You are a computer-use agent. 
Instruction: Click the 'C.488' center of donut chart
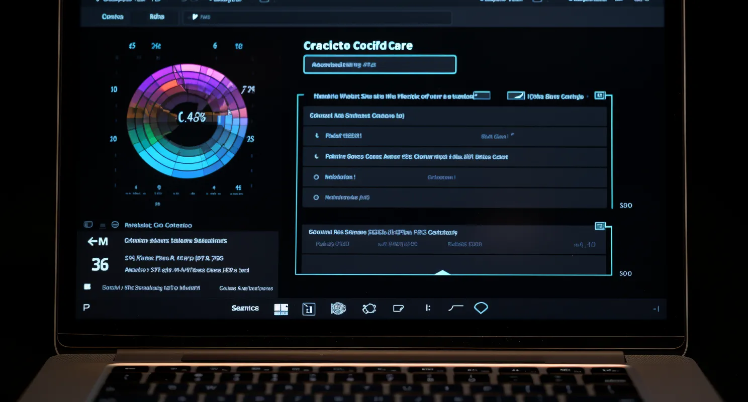pyautogui.click(x=192, y=118)
